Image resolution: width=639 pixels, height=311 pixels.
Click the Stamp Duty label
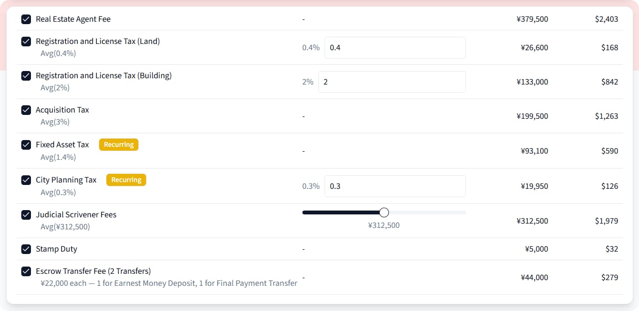pos(57,249)
